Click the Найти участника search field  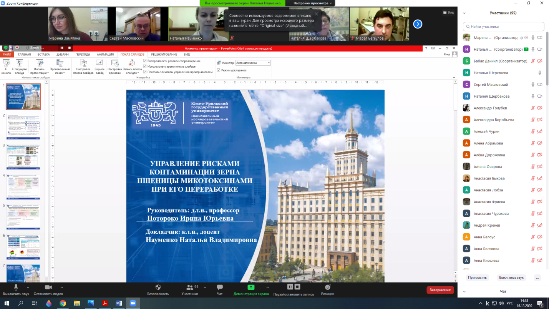[x=503, y=27]
